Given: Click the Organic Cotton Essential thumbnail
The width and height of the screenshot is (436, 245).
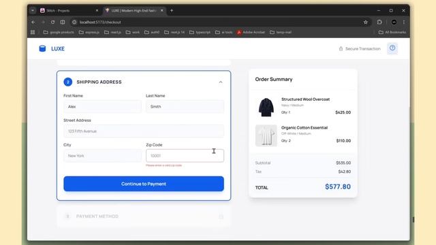Looking at the screenshot, I should pos(266,135).
